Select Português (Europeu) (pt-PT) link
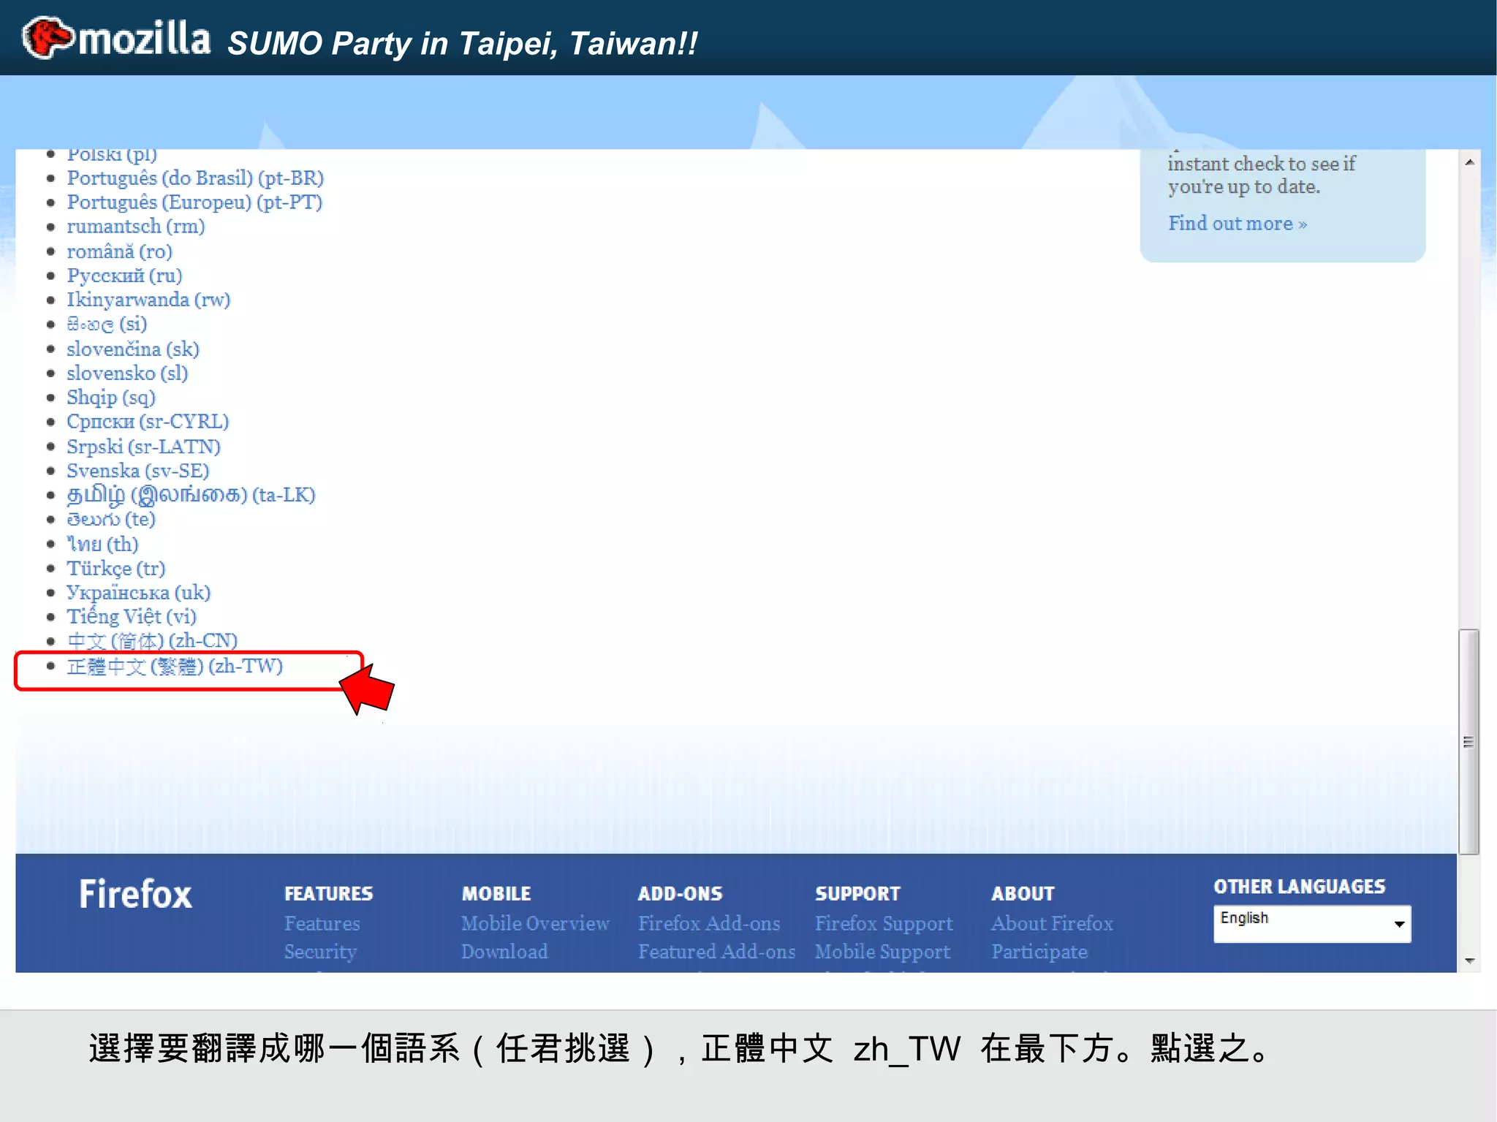This screenshot has height=1122, width=1497. pyautogui.click(x=194, y=202)
